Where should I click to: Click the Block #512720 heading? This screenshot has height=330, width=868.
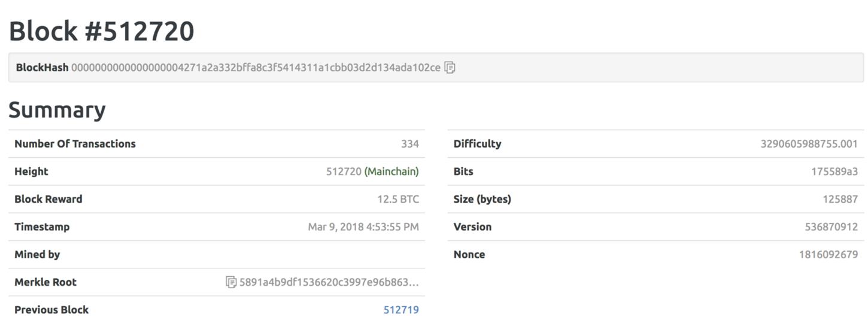click(101, 31)
